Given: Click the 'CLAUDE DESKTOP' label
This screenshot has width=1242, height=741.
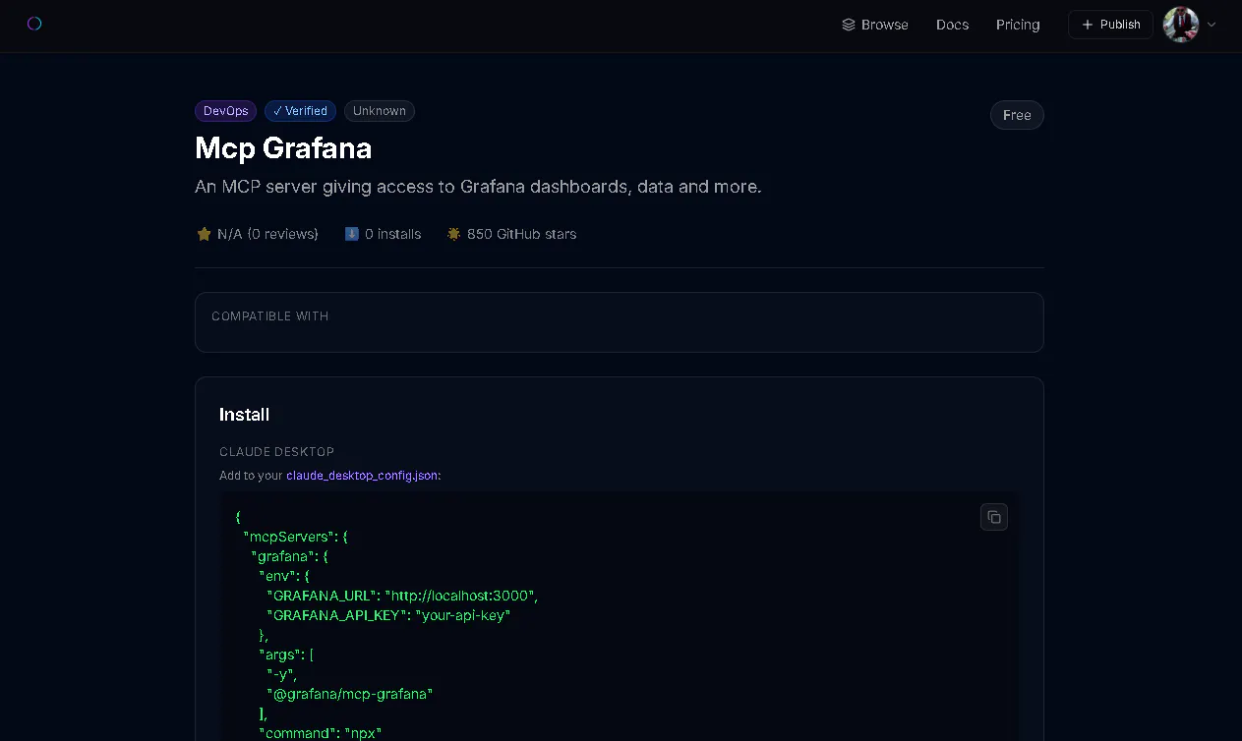Looking at the screenshot, I should click(277, 452).
